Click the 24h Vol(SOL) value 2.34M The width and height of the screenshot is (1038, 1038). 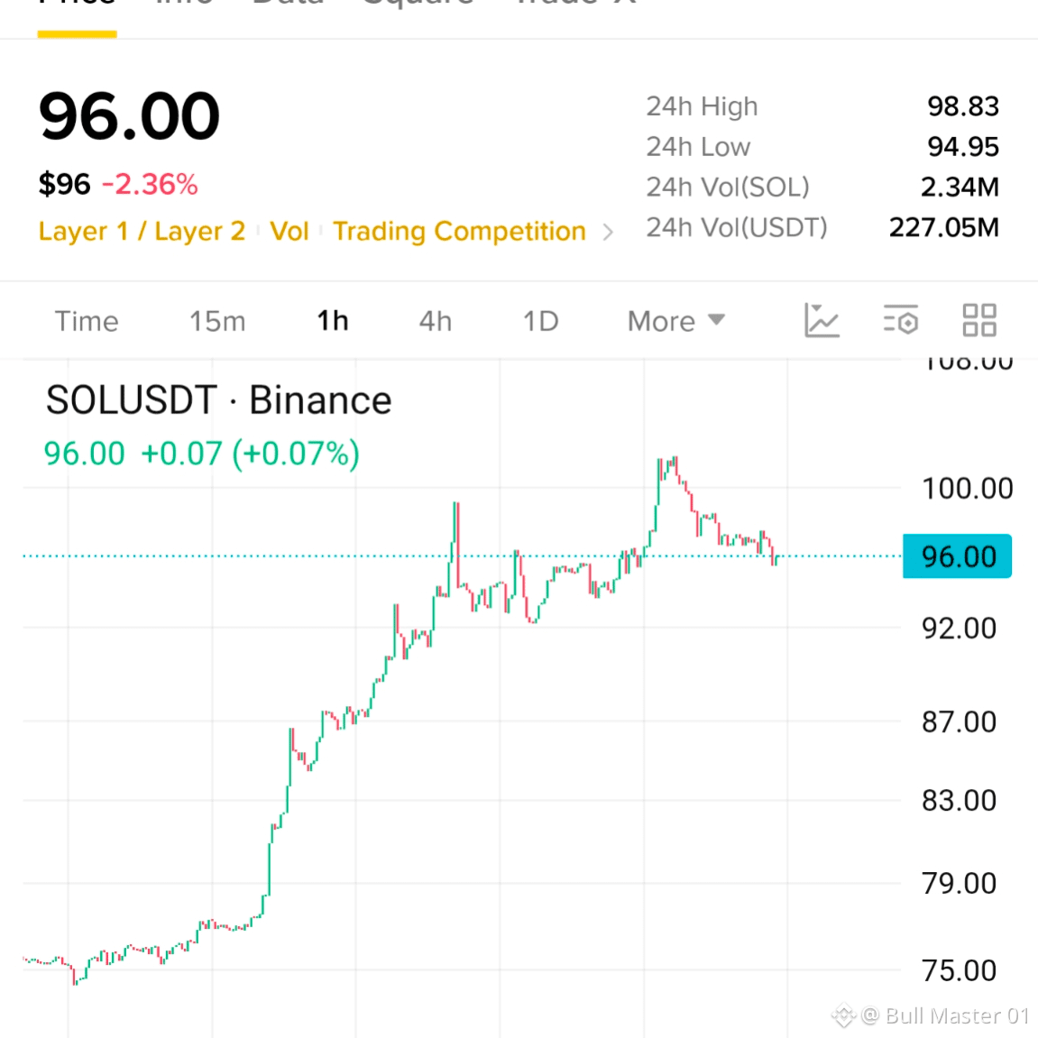click(960, 188)
